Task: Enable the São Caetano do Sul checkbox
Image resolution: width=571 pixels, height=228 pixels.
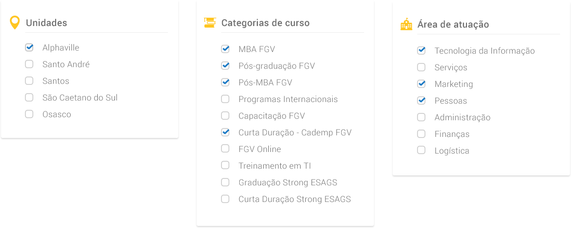Action: (29, 97)
